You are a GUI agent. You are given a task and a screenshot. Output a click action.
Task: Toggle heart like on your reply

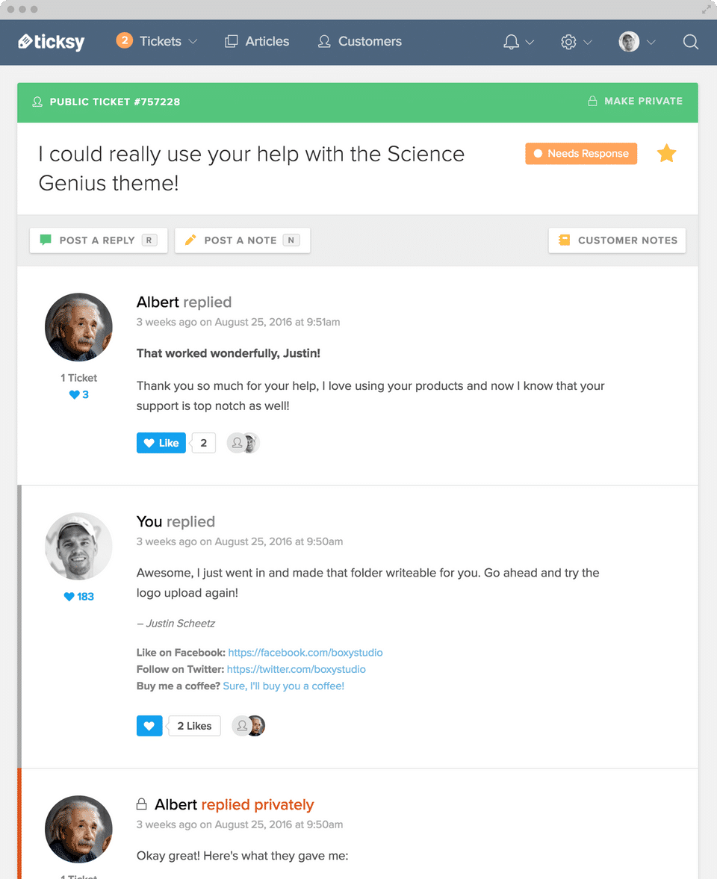(x=149, y=726)
